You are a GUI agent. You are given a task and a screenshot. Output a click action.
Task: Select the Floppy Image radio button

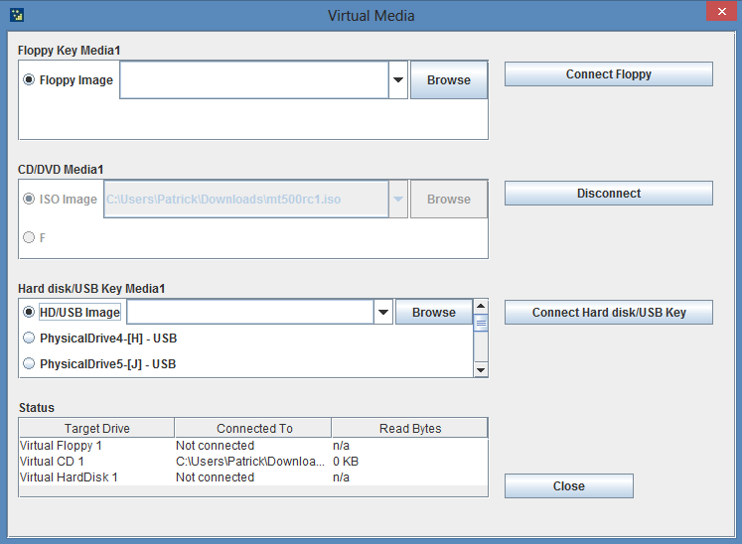[29, 80]
